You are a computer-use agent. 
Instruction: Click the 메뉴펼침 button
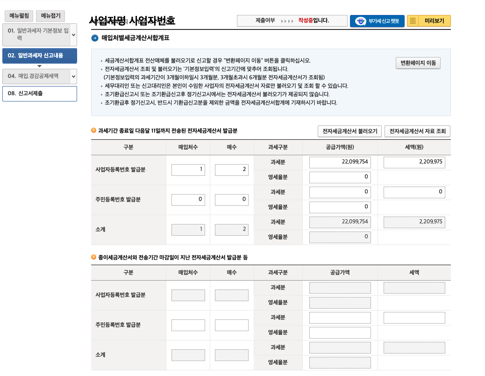[x=19, y=16]
